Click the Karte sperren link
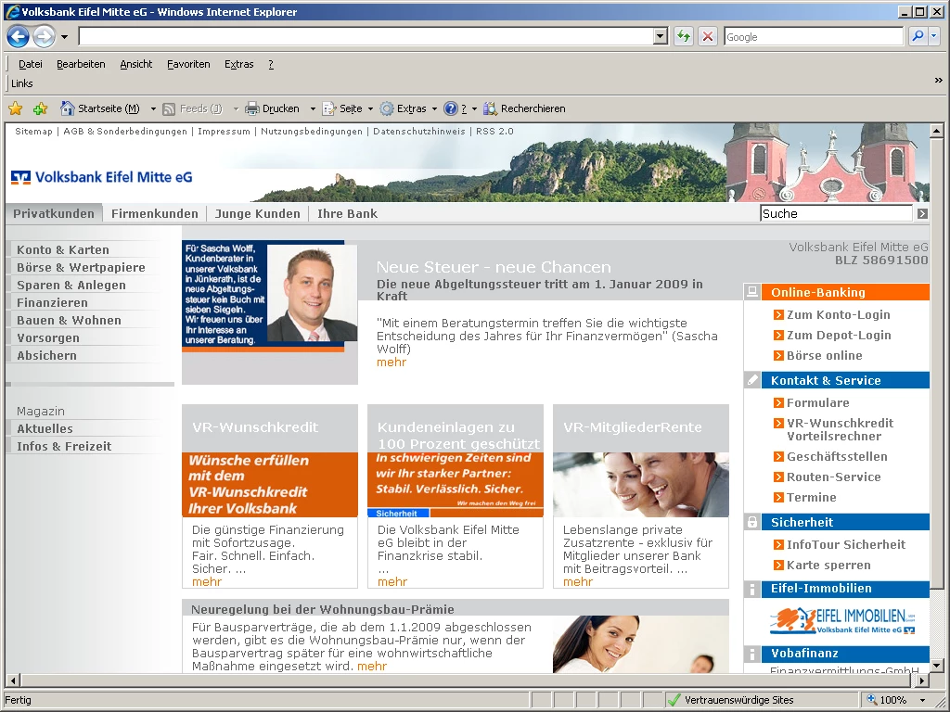The image size is (950, 712). (828, 565)
